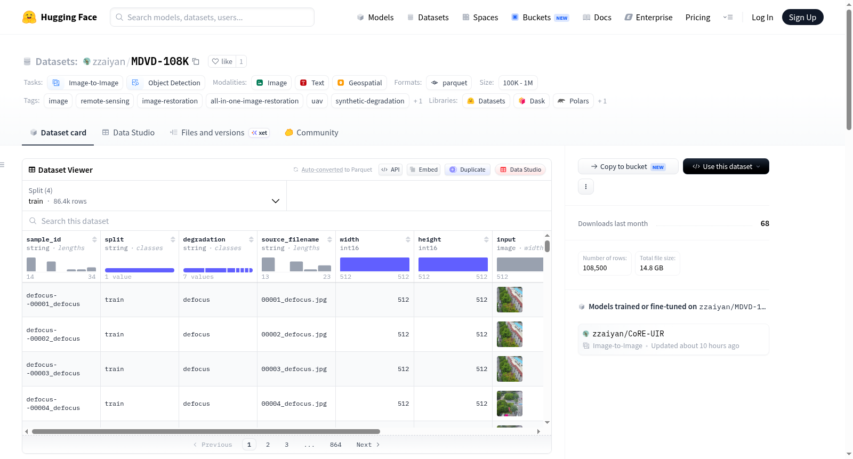Viewport: 853px width, 459px height.
Task: Click the Hugging Face logo icon
Action: point(29,17)
